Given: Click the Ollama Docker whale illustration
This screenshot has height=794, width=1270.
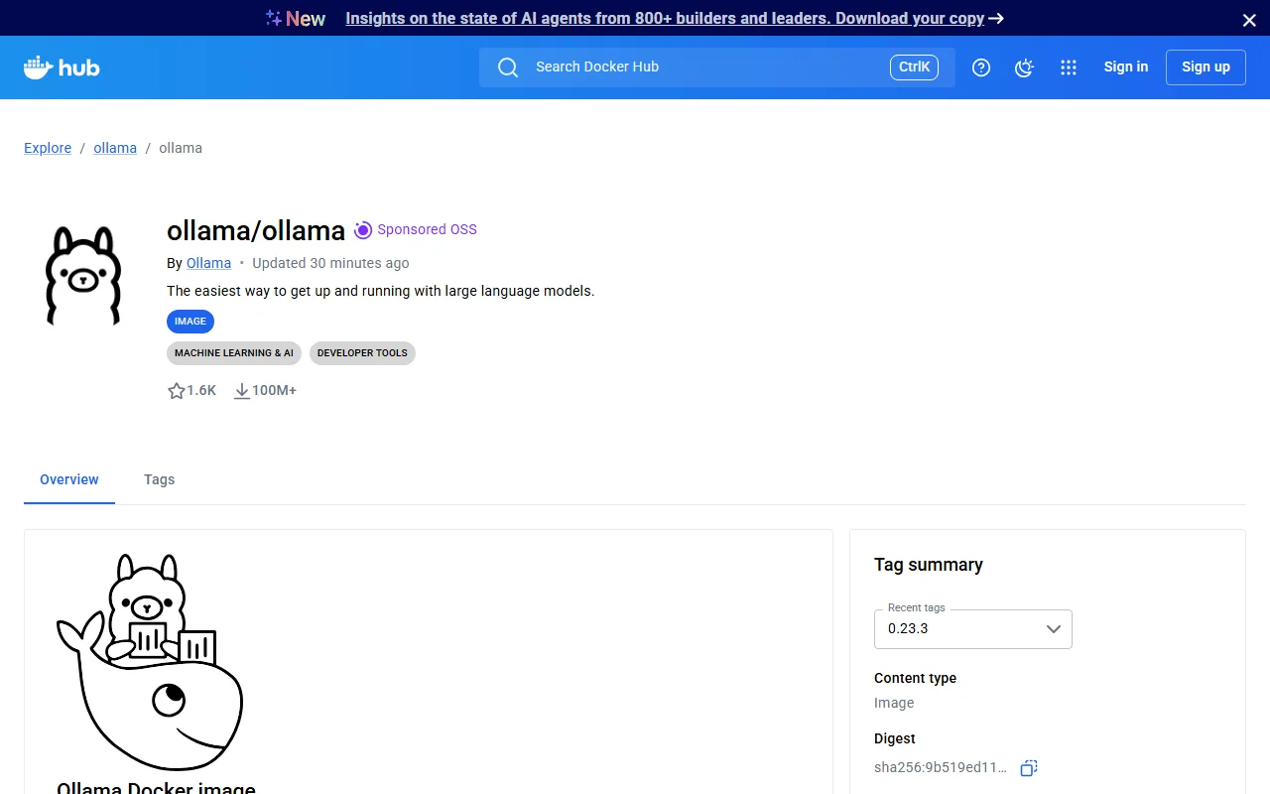Looking at the screenshot, I should coord(150,662).
